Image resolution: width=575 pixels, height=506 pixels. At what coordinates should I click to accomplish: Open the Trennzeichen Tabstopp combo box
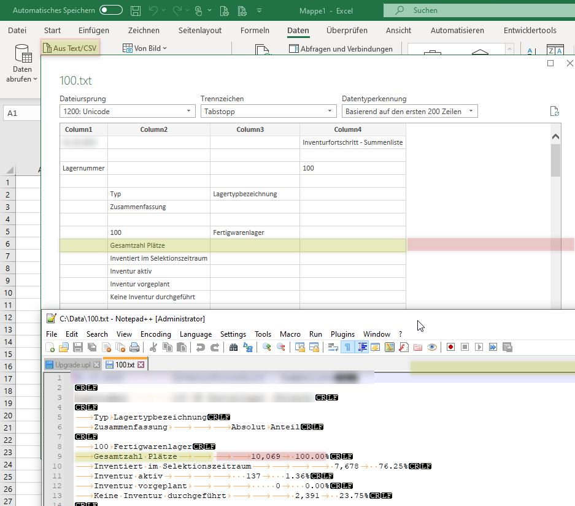pyautogui.click(x=268, y=112)
